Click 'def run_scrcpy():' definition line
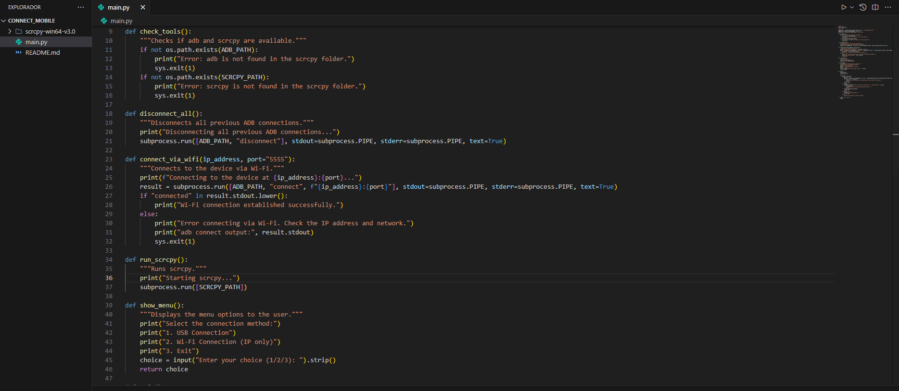This screenshot has height=391, width=899. [156, 259]
